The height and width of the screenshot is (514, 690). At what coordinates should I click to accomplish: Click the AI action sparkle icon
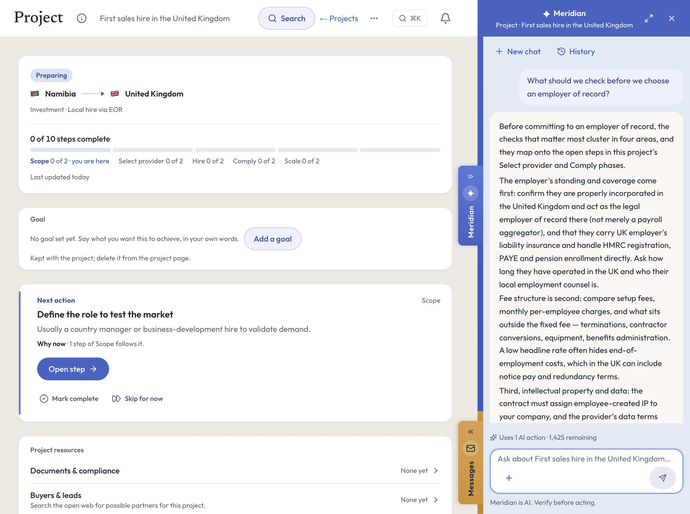pos(494,437)
